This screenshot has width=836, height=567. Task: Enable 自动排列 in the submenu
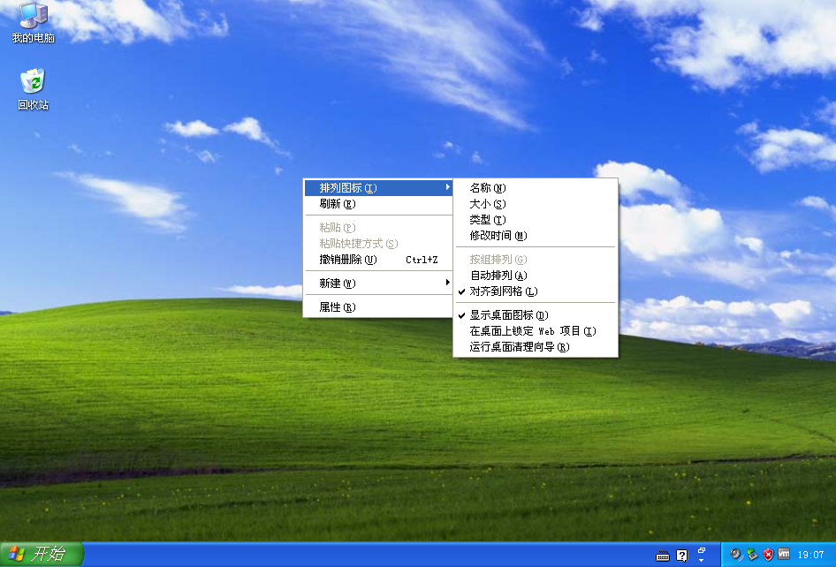536,276
